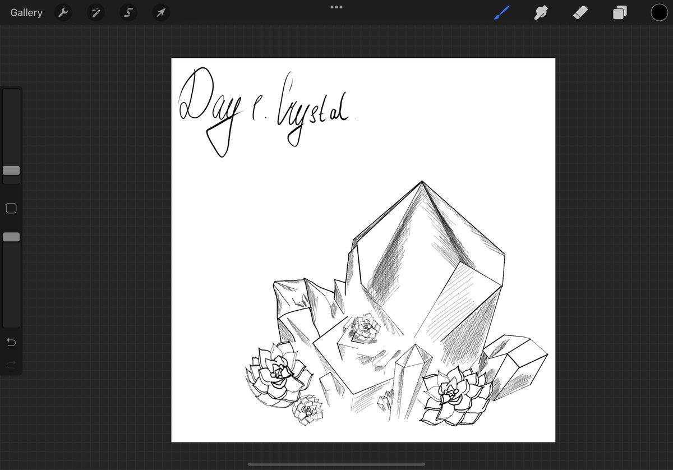Tap the square Modify eyedropper button

pyautogui.click(x=11, y=209)
